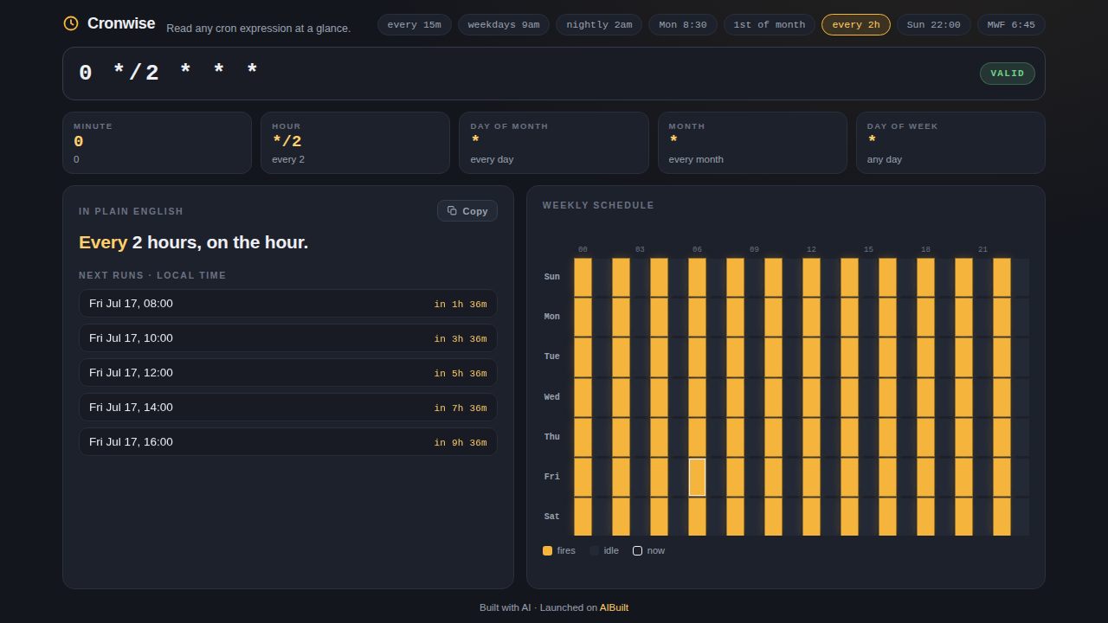1108x623 pixels.
Task: Click the Thu row label in schedule
Action: (x=552, y=437)
